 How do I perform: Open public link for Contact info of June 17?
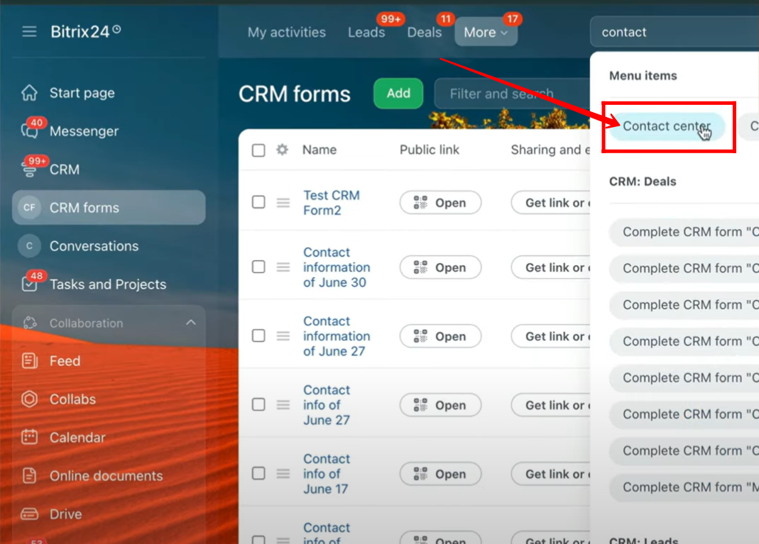(440, 474)
